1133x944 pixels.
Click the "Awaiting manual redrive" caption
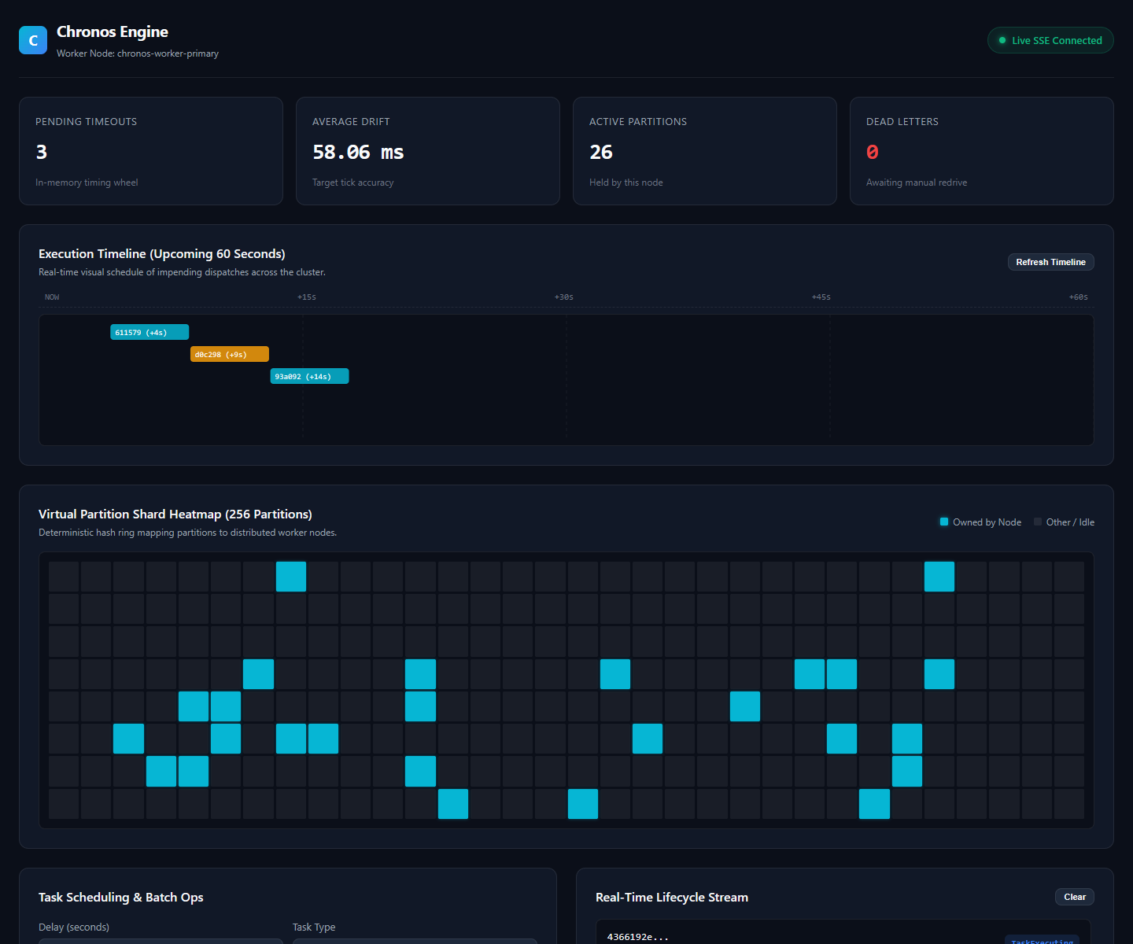point(917,183)
